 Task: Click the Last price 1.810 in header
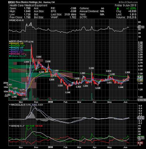click(x=133, y=15)
